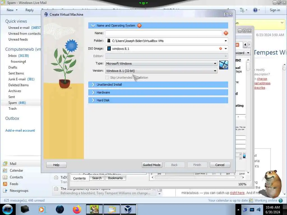
Task: Click the taskbar clock 10:46 AM
Action: click(x=272, y=207)
